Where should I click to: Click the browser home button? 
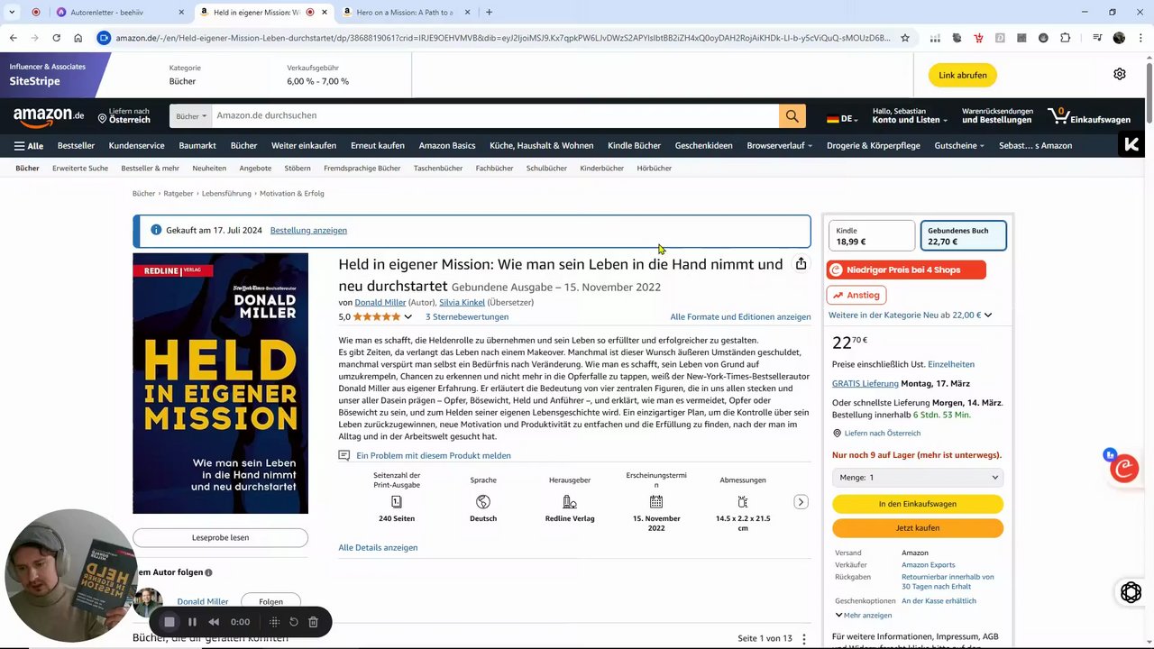[78, 38]
